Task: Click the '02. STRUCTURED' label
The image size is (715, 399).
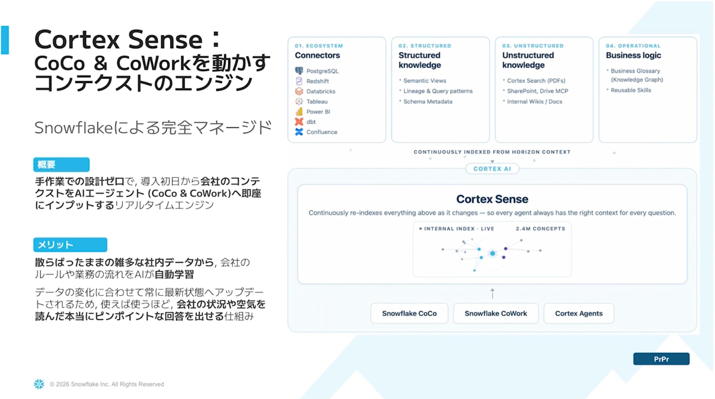Action: (425, 46)
